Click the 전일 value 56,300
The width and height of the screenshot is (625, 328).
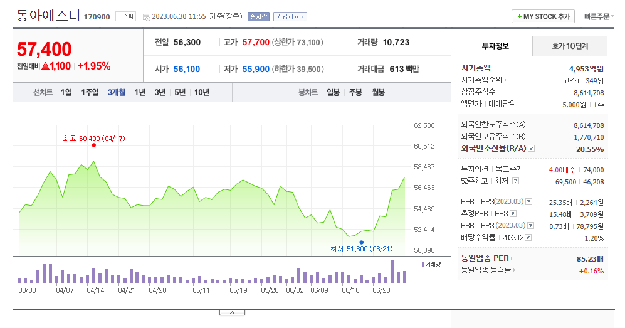[x=187, y=42]
